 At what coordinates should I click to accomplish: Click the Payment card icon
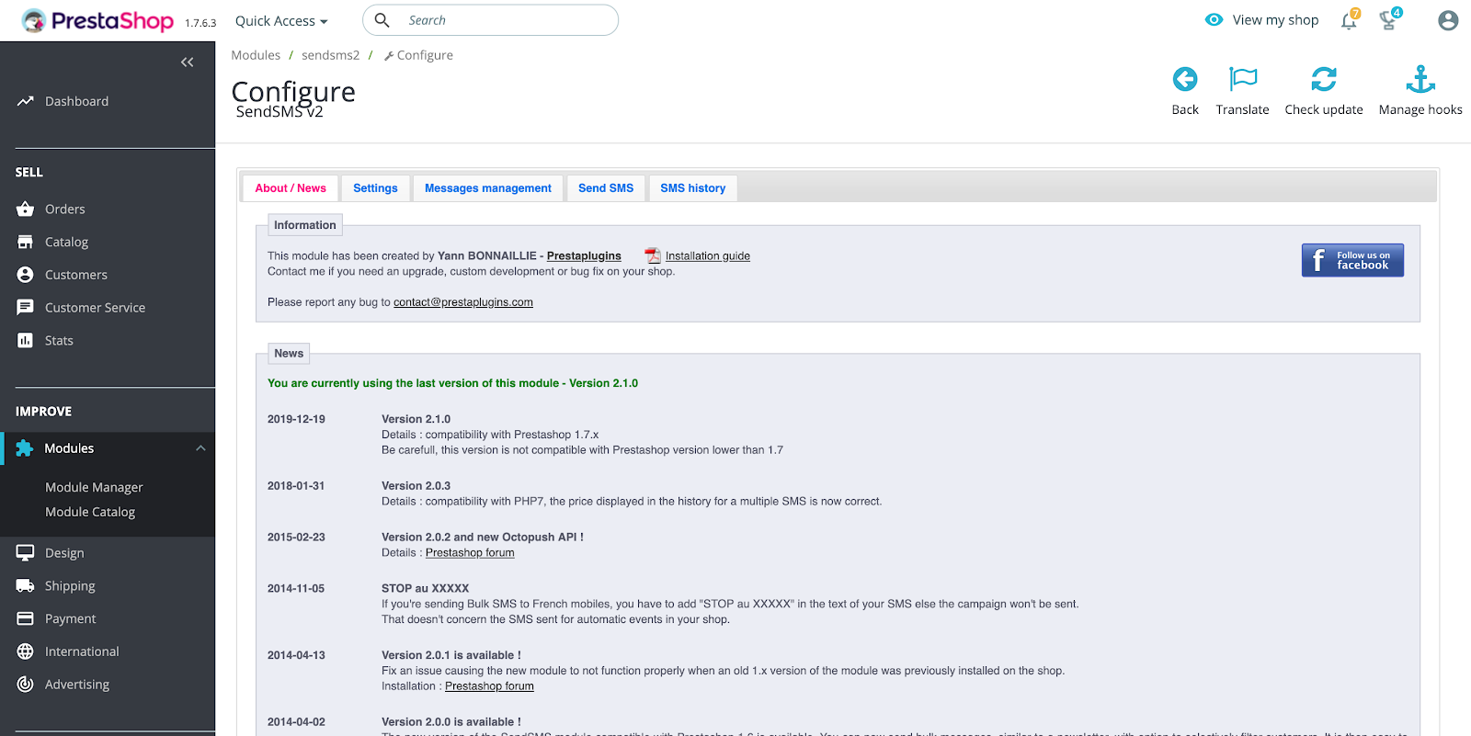pos(25,619)
